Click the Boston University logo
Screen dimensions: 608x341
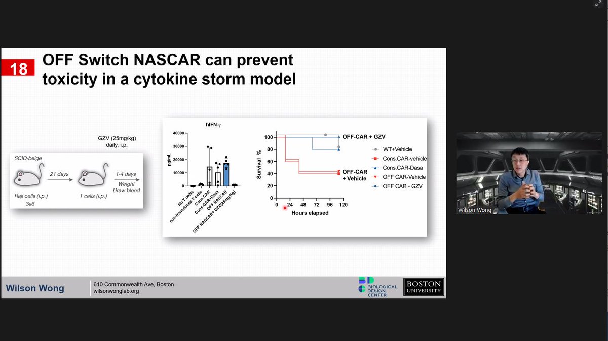424,287
